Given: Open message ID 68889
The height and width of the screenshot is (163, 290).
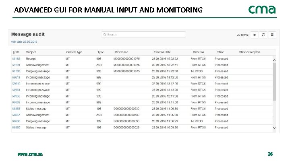Looking at the screenshot, I should click(16, 102).
